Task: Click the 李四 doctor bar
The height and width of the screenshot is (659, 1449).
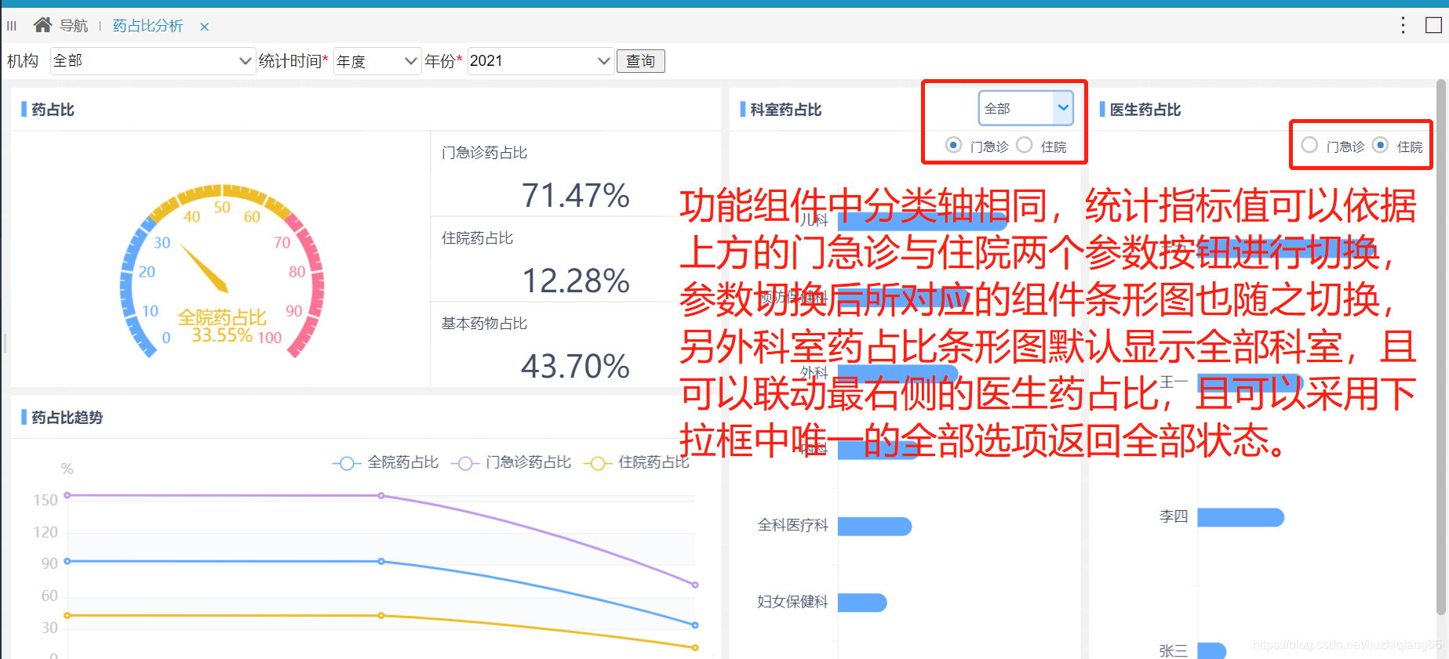Action: [1240, 517]
